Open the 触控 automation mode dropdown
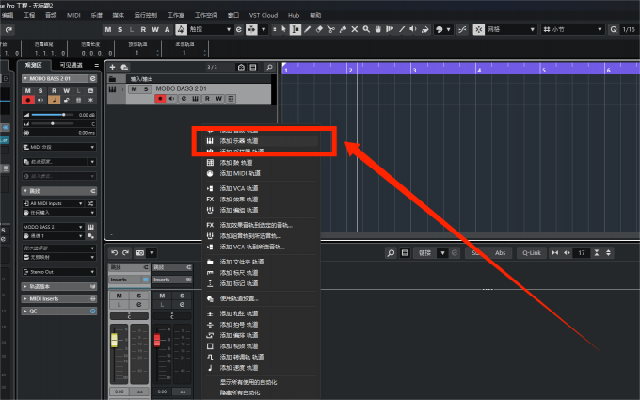 pyautogui.click(x=209, y=29)
